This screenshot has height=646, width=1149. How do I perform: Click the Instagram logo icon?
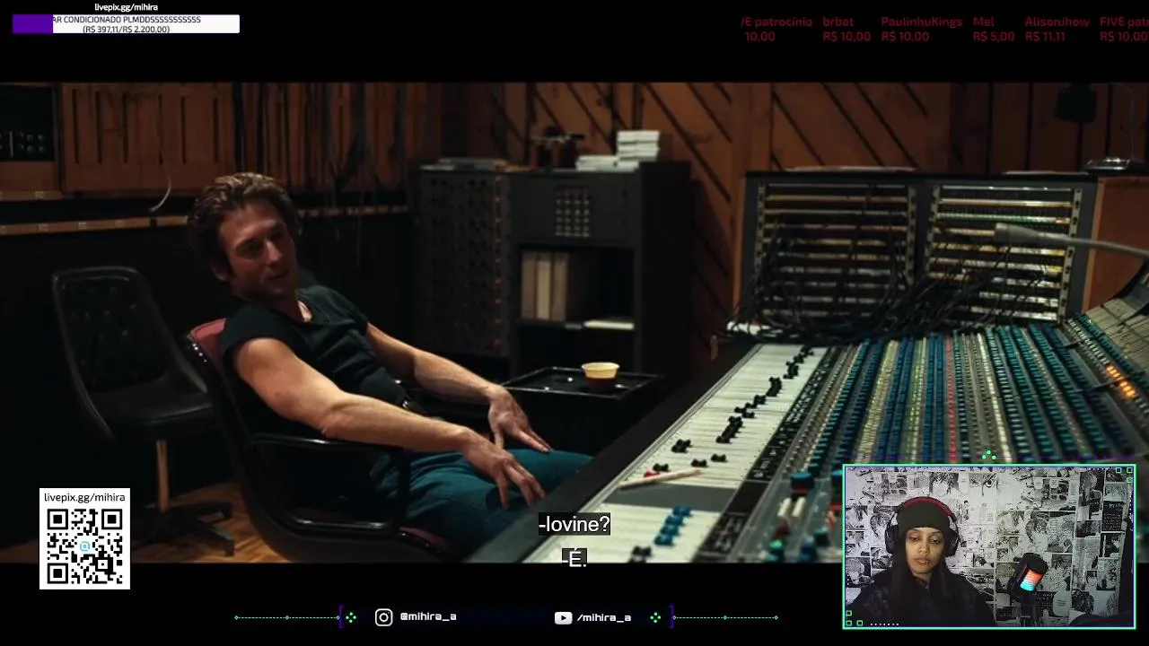tap(383, 617)
